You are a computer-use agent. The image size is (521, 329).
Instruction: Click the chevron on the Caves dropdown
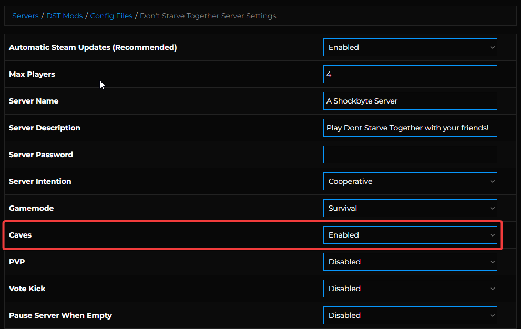tap(492, 235)
